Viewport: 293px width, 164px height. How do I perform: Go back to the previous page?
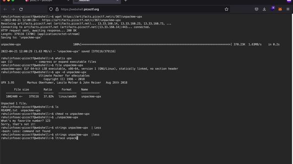pos(5,9)
